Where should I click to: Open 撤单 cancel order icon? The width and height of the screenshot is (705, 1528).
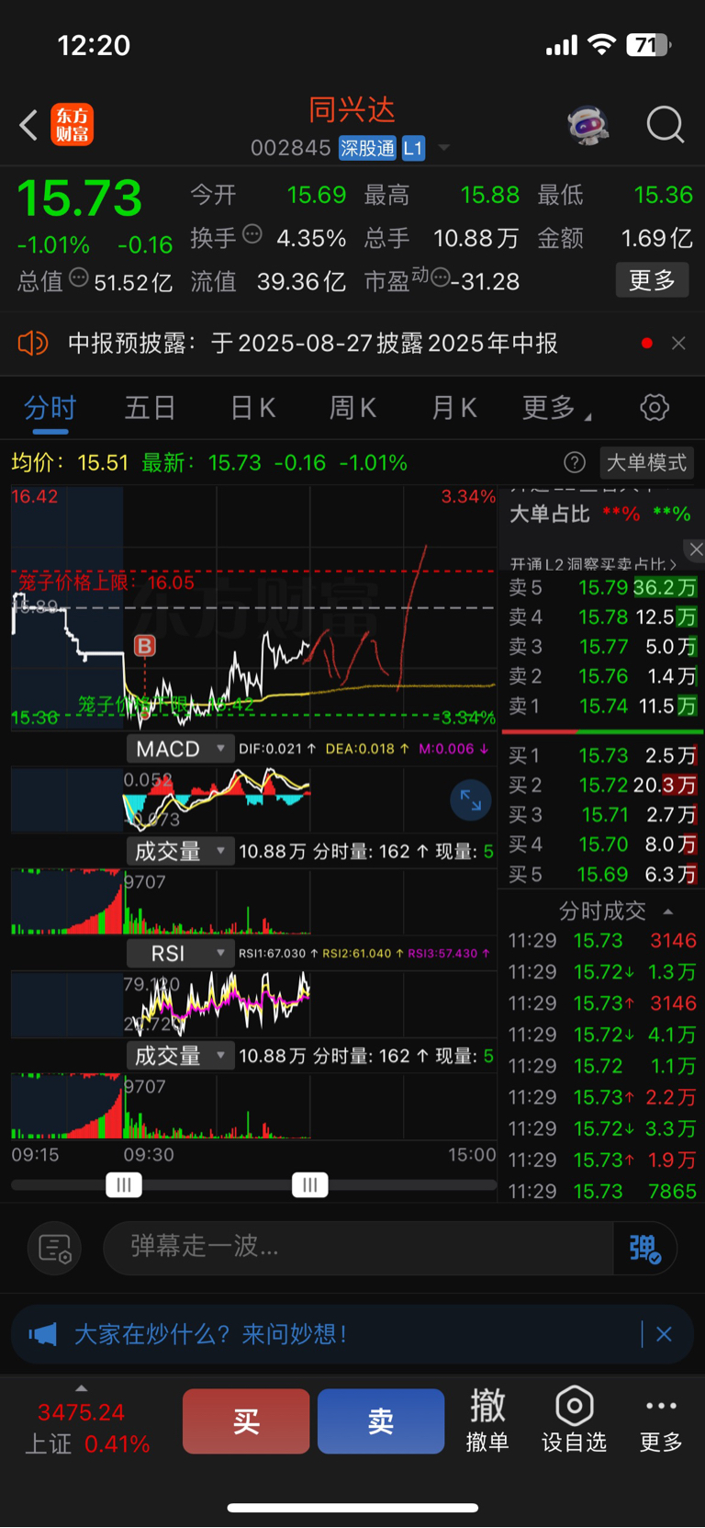(x=487, y=1420)
